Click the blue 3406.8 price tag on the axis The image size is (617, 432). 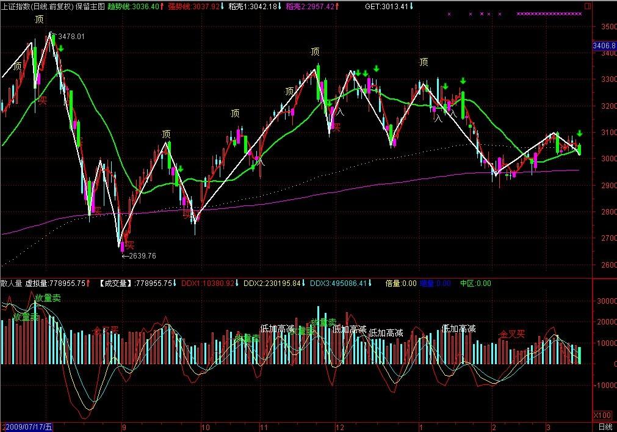(x=604, y=46)
